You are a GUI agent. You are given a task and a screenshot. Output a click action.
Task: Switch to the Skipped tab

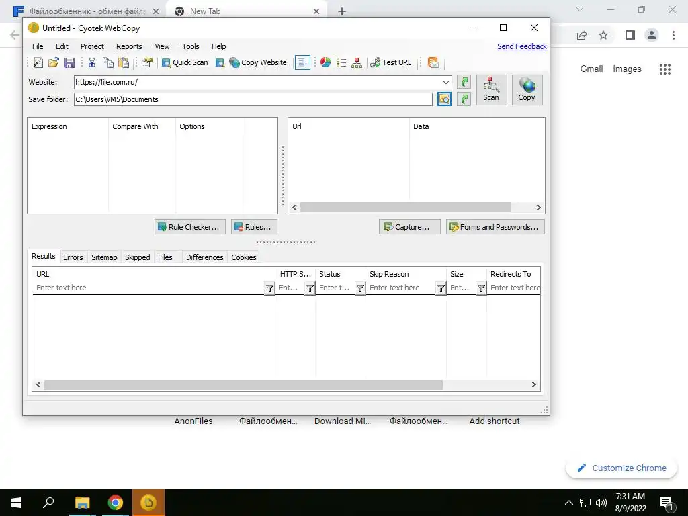[x=137, y=257]
